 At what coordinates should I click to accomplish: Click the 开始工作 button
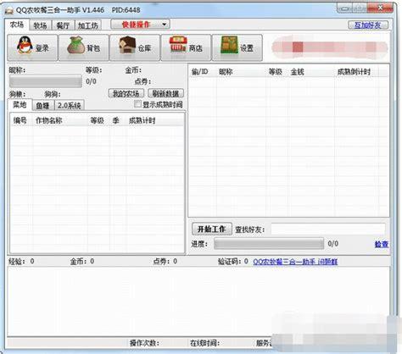212,229
